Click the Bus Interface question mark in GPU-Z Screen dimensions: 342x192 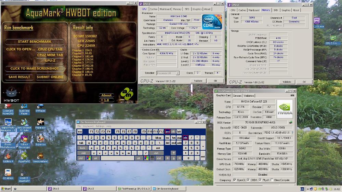coord(292,133)
